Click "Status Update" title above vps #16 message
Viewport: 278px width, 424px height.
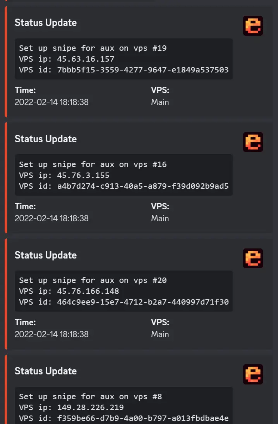point(46,139)
